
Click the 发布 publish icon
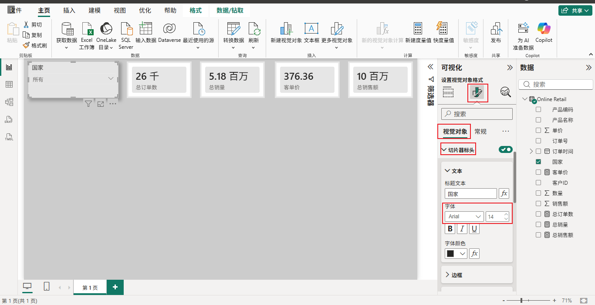pyautogui.click(x=496, y=29)
